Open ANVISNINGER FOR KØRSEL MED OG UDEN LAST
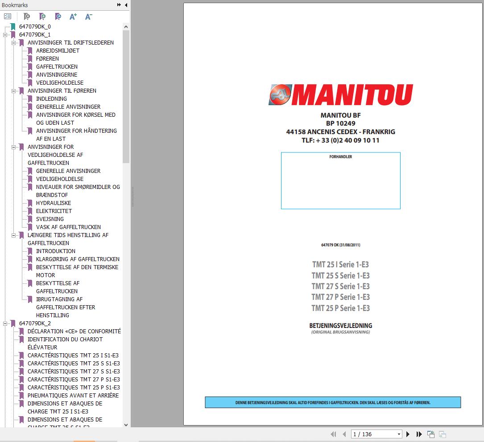 click(76, 119)
